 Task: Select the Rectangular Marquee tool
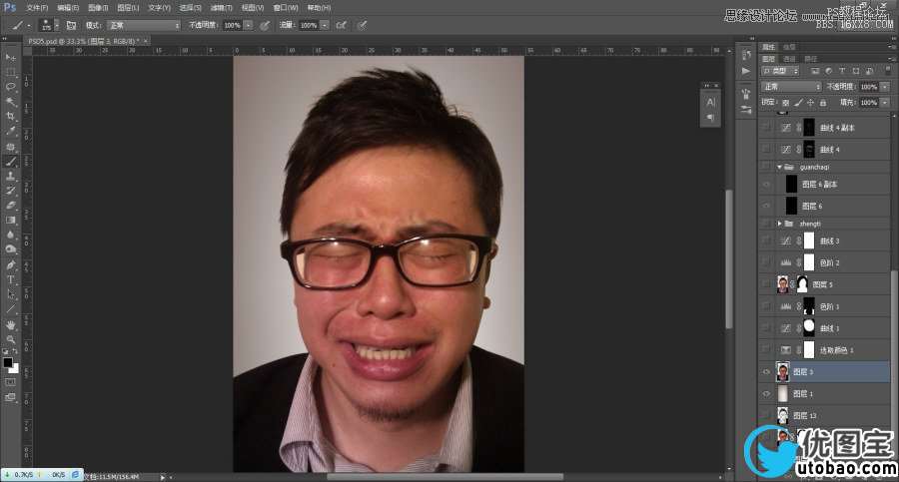10,72
